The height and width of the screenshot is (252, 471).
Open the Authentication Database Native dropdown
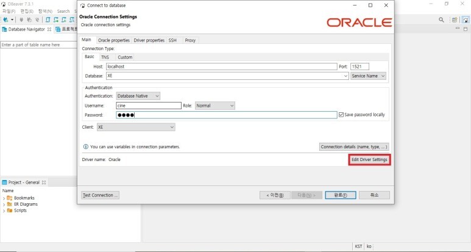138,96
